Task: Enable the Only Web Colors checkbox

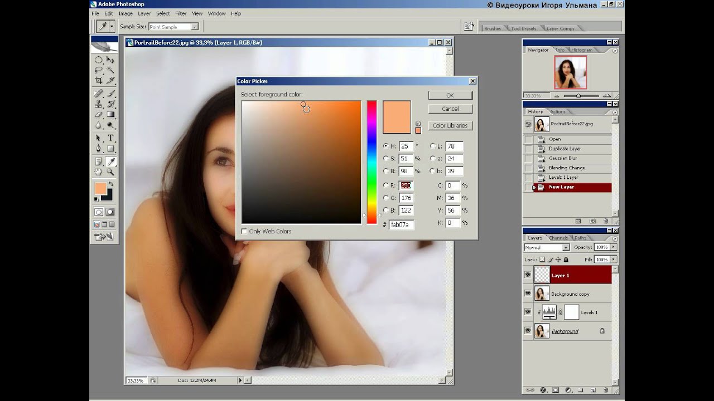Action: click(244, 231)
